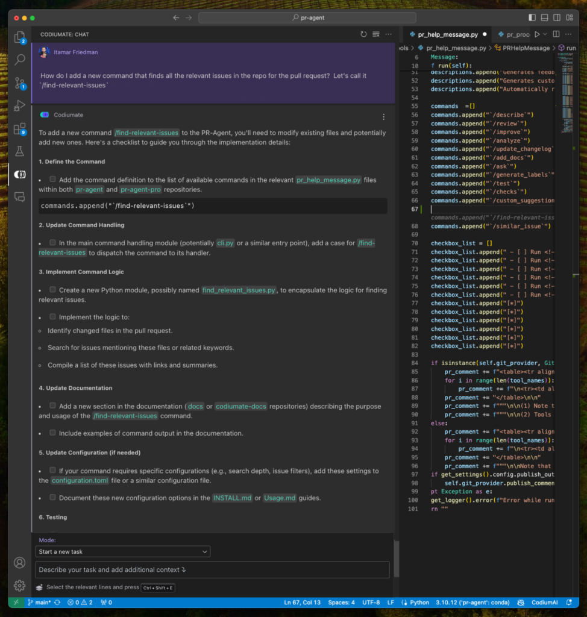This screenshot has width=587, height=617.
Task: Customize layout from title bar
Action: click(x=570, y=17)
